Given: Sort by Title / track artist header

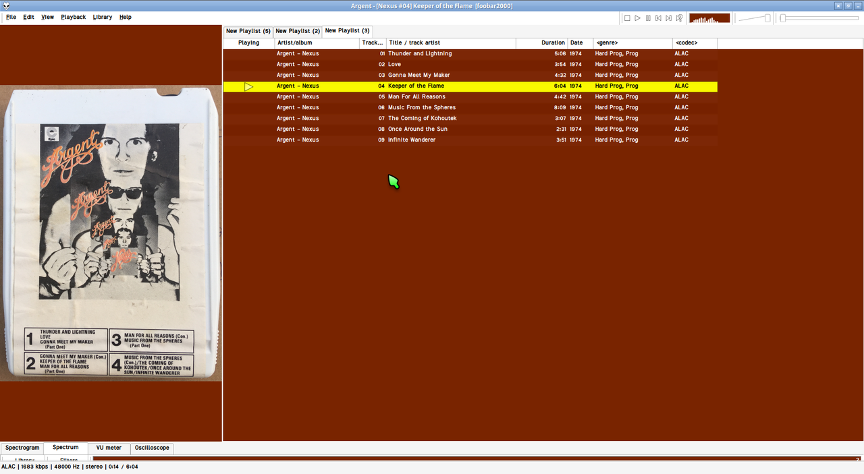Looking at the screenshot, I should (451, 43).
